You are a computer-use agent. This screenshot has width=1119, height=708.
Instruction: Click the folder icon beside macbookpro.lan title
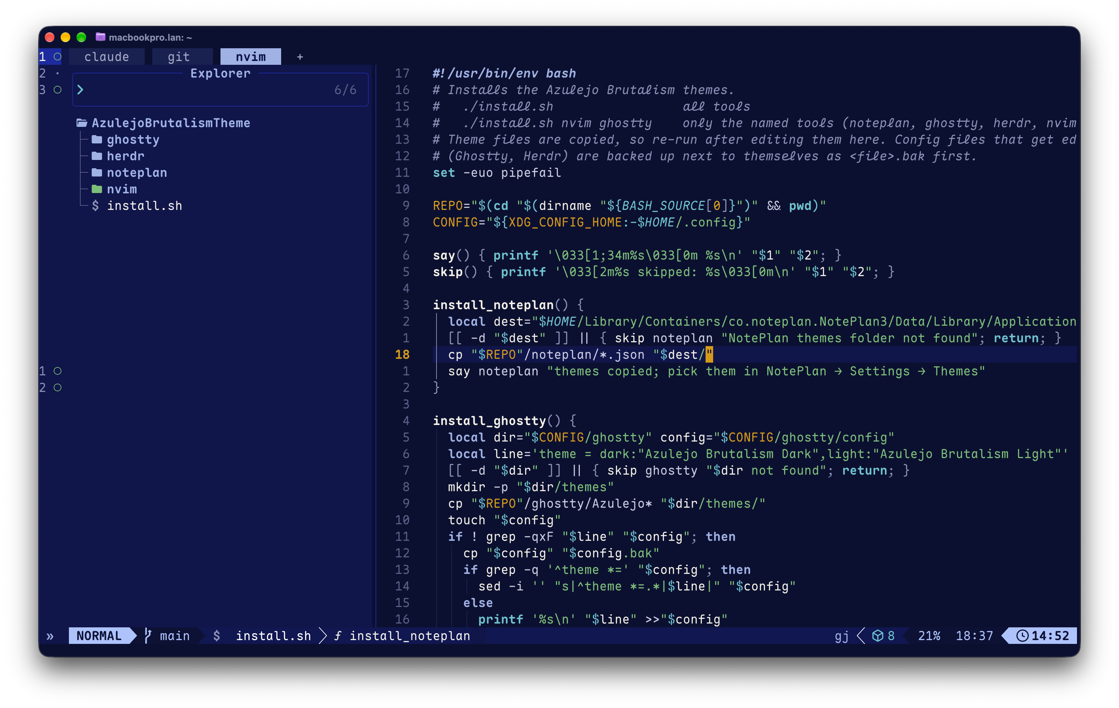click(x=100, y=37)
